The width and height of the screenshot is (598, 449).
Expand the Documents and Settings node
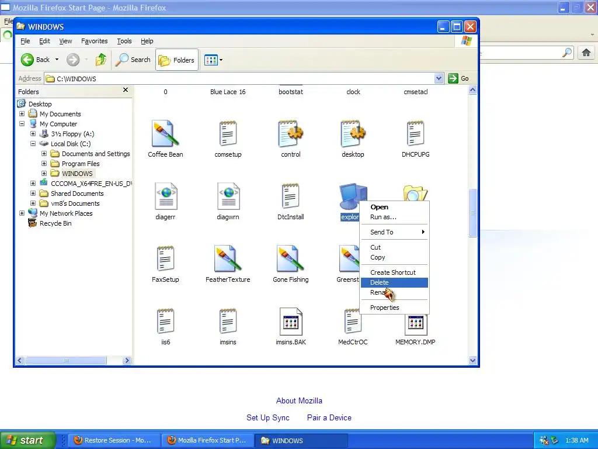(x=44, y=154)
